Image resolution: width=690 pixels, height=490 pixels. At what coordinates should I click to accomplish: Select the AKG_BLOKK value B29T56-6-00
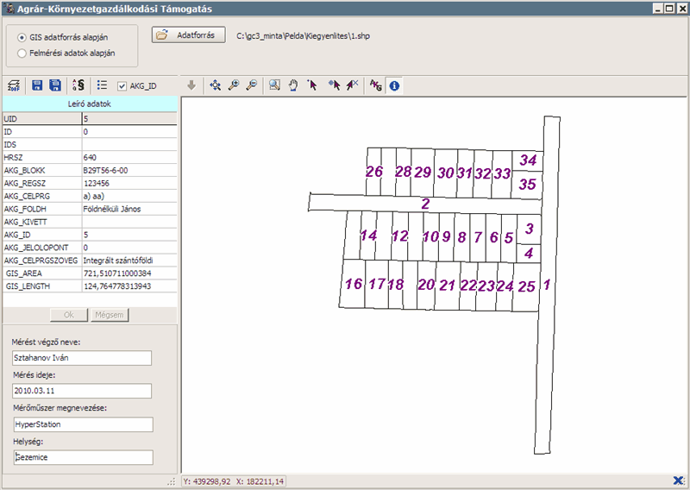click(x=129, y=170)
